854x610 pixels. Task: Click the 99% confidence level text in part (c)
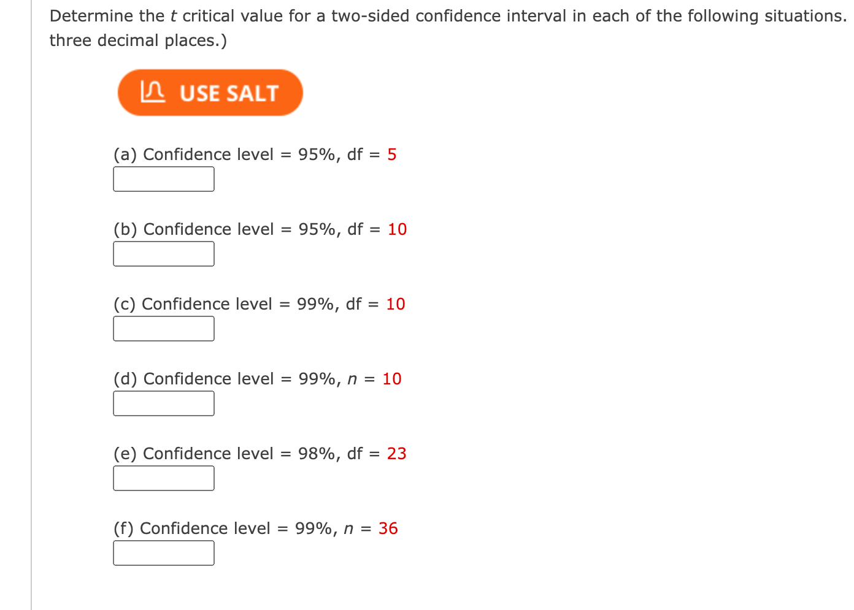point(316,304)
